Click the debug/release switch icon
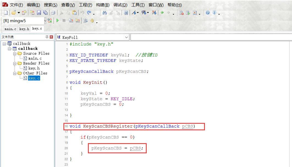 click(x=50, y=21)
